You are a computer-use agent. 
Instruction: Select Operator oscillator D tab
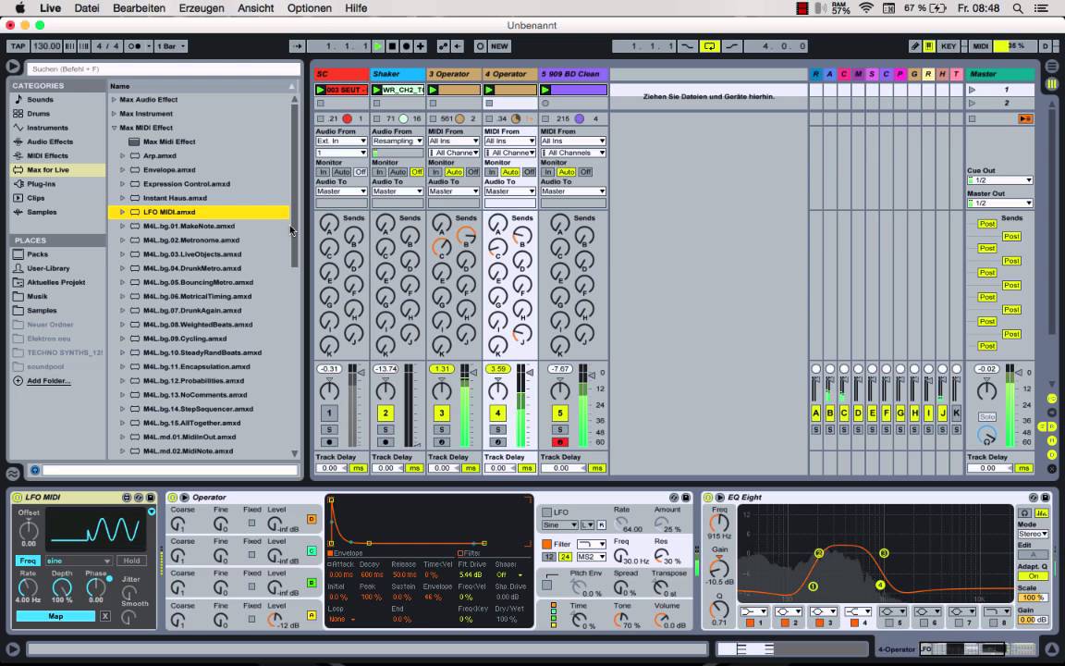(312, 519)
